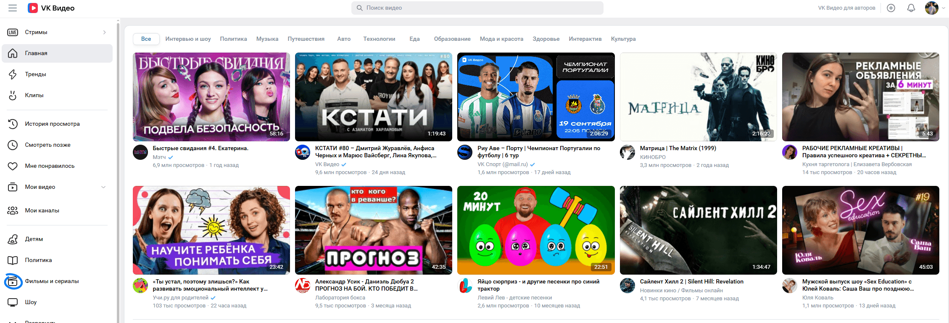
Task: Click the Стримы live icon
Action: (13, 32)
